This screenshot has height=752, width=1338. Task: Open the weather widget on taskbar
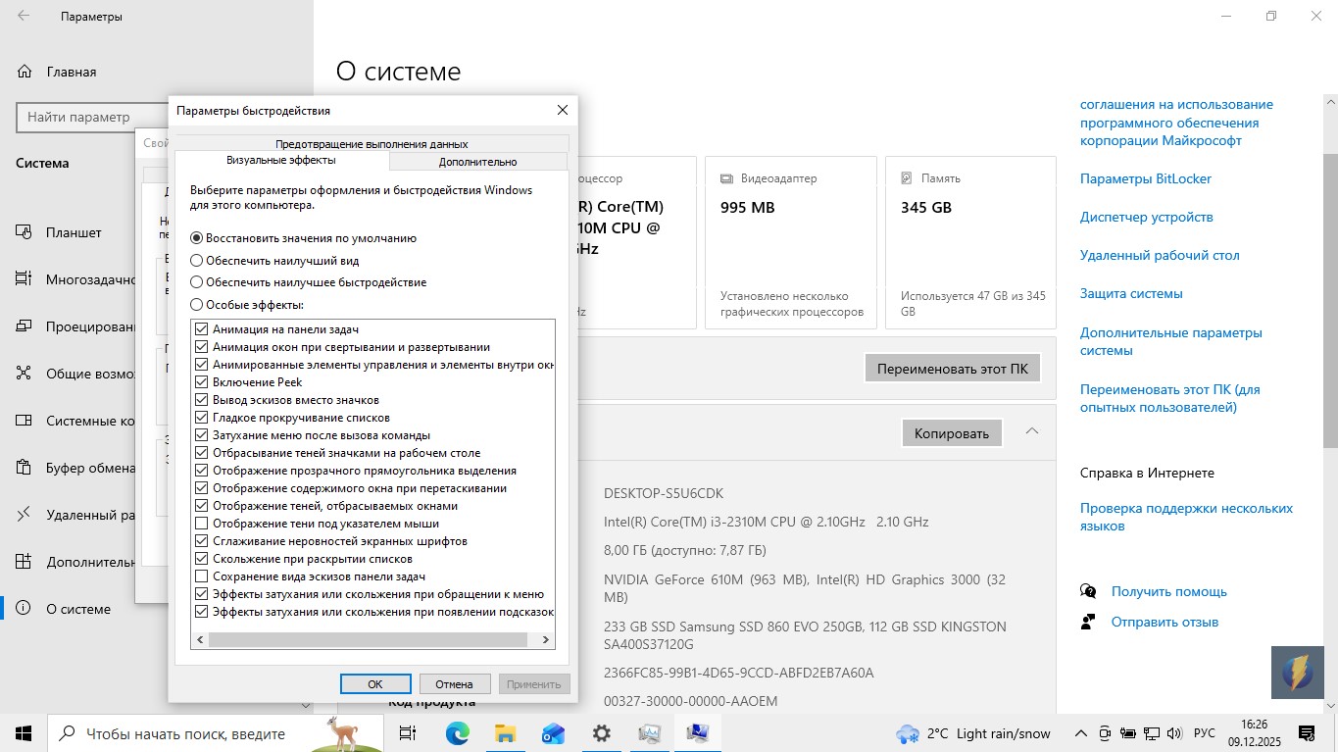tap(972, 733)
